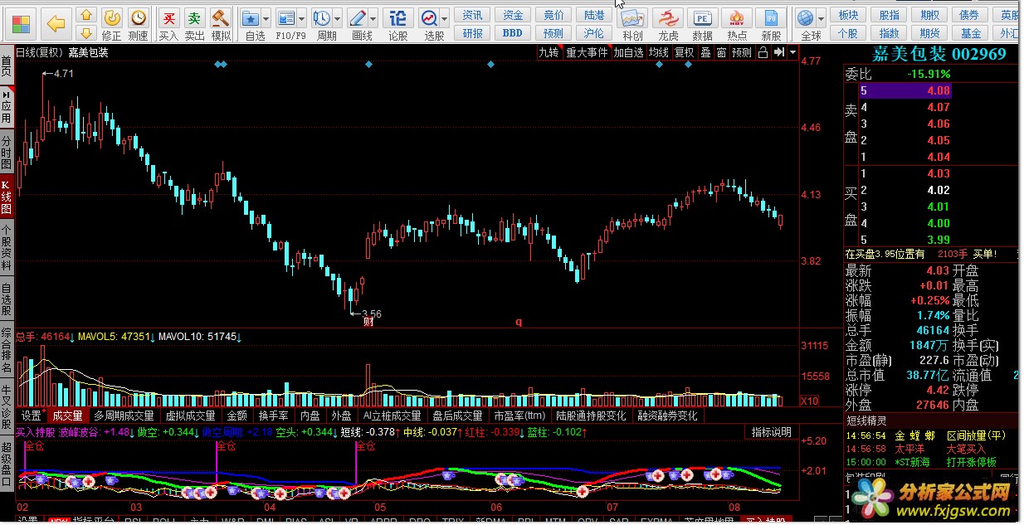Click the 板块 sector button

pyautogui.click(x=848, y=15)
